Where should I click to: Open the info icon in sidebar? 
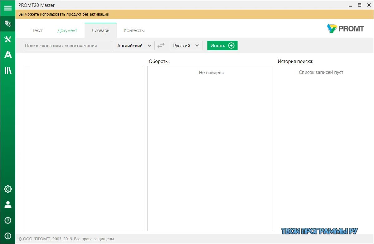click(x=7, y=236)
